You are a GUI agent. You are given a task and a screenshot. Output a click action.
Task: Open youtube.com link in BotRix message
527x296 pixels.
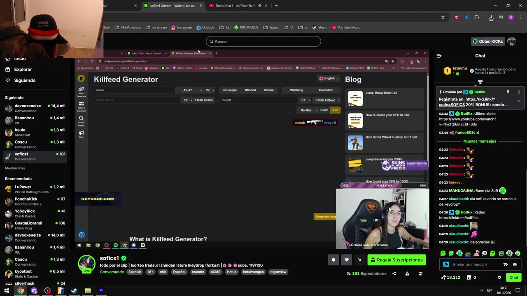[x=467, y=122]
